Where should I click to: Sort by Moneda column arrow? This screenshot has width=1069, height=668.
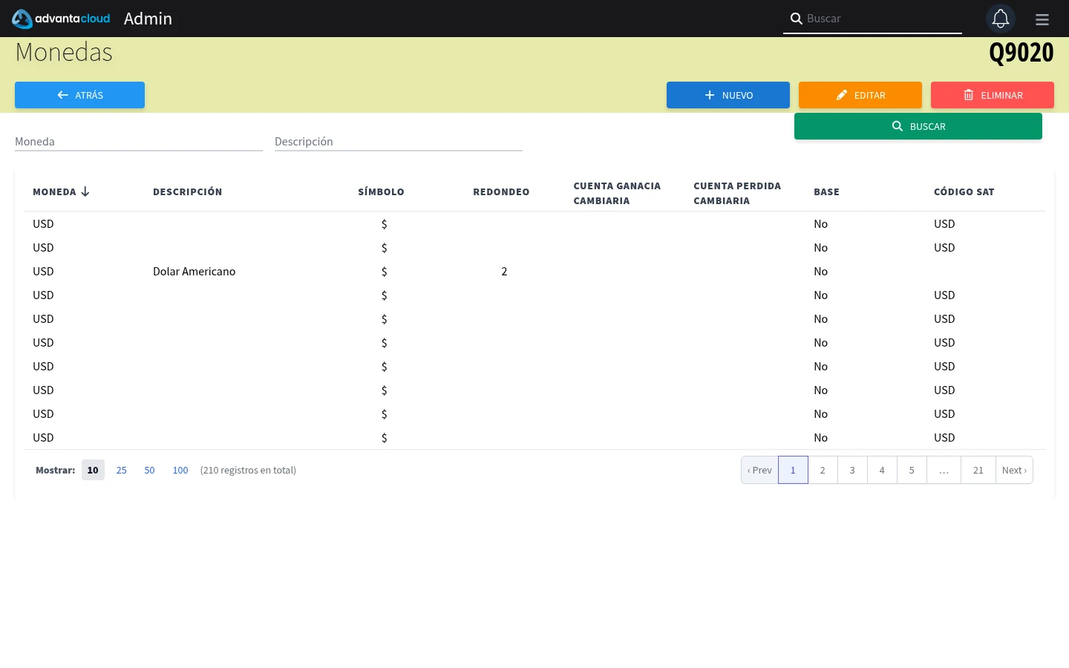click(x=85, y=191)
